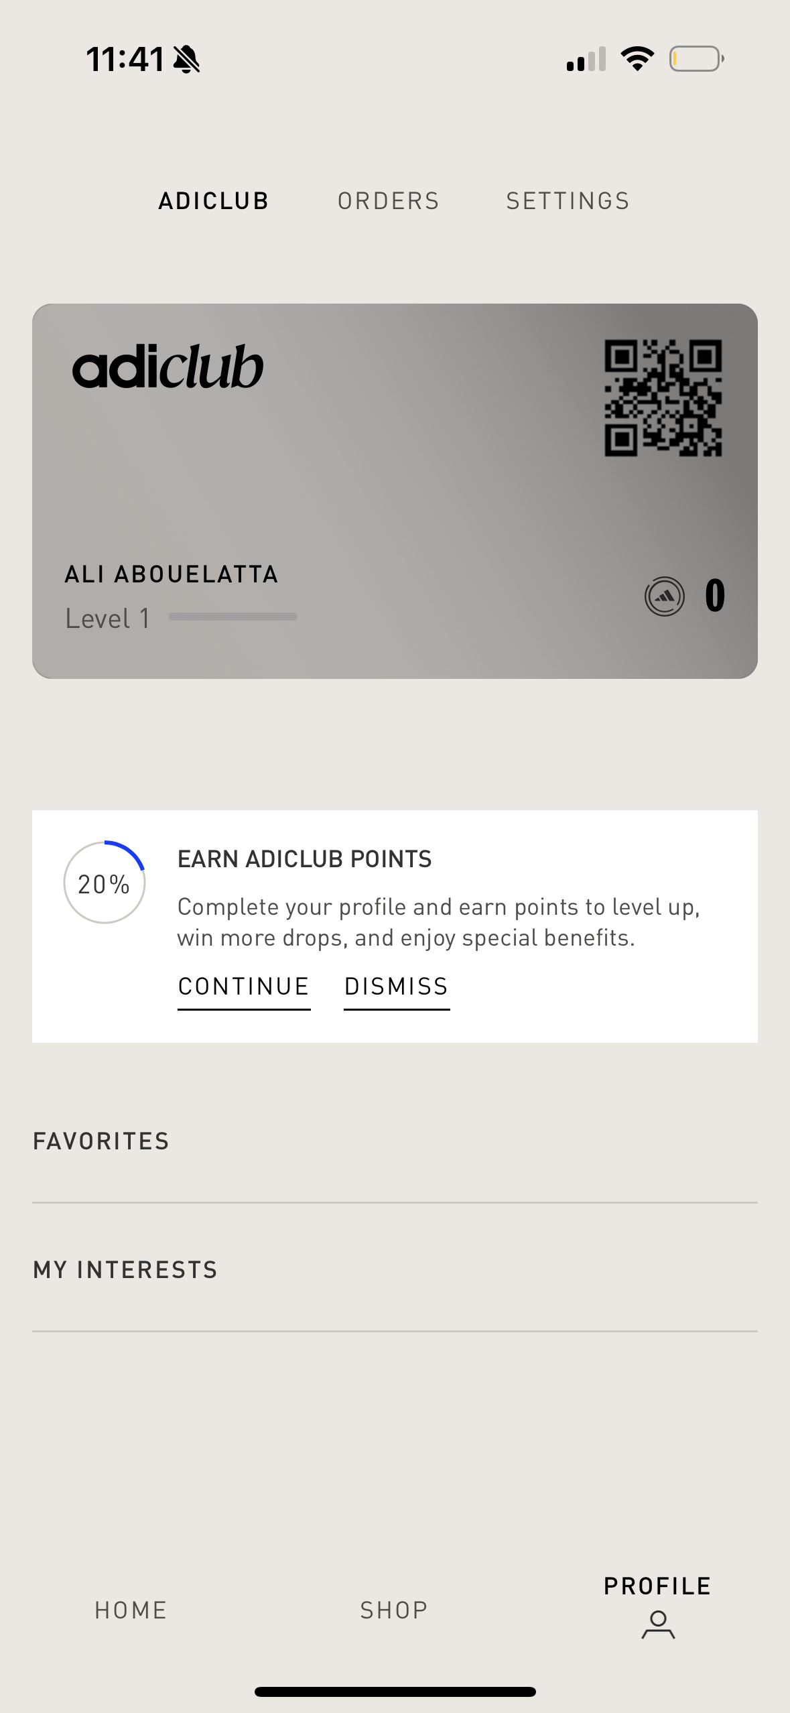
Task: Dismiss the earn points prompt
Action: point(396,987)
